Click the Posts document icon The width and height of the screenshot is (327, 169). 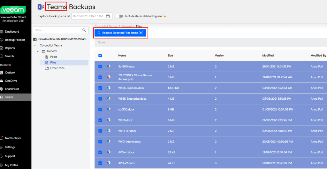click(x=47, y=57)
